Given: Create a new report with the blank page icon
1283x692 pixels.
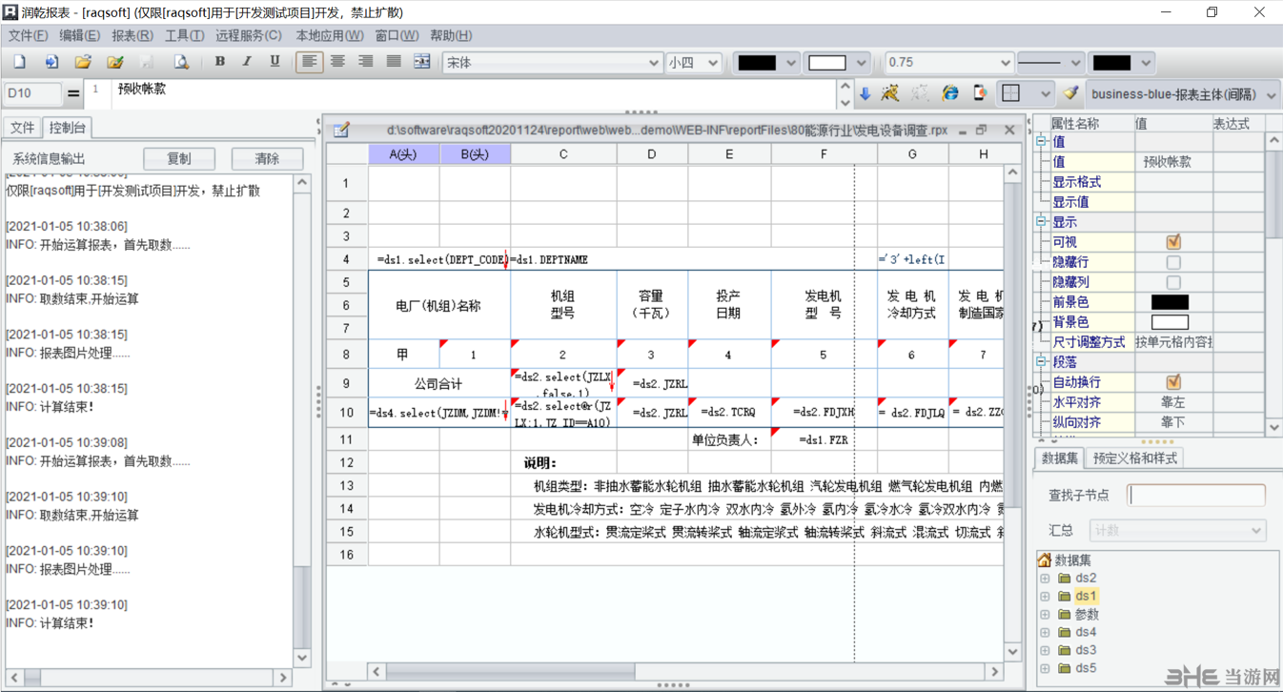Looking at the screenshot, I should pyautogui.click(x=20, y=62).
